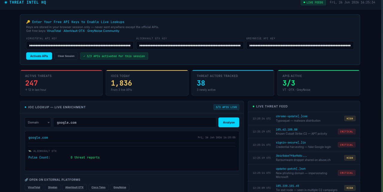
Task: Open the GreyNoise external platform button
Action: (x=120, y=187)
